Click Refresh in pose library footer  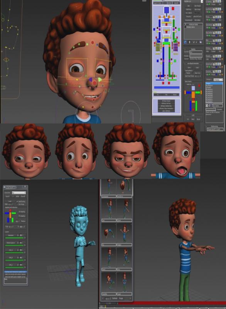[x=115, y=299]
